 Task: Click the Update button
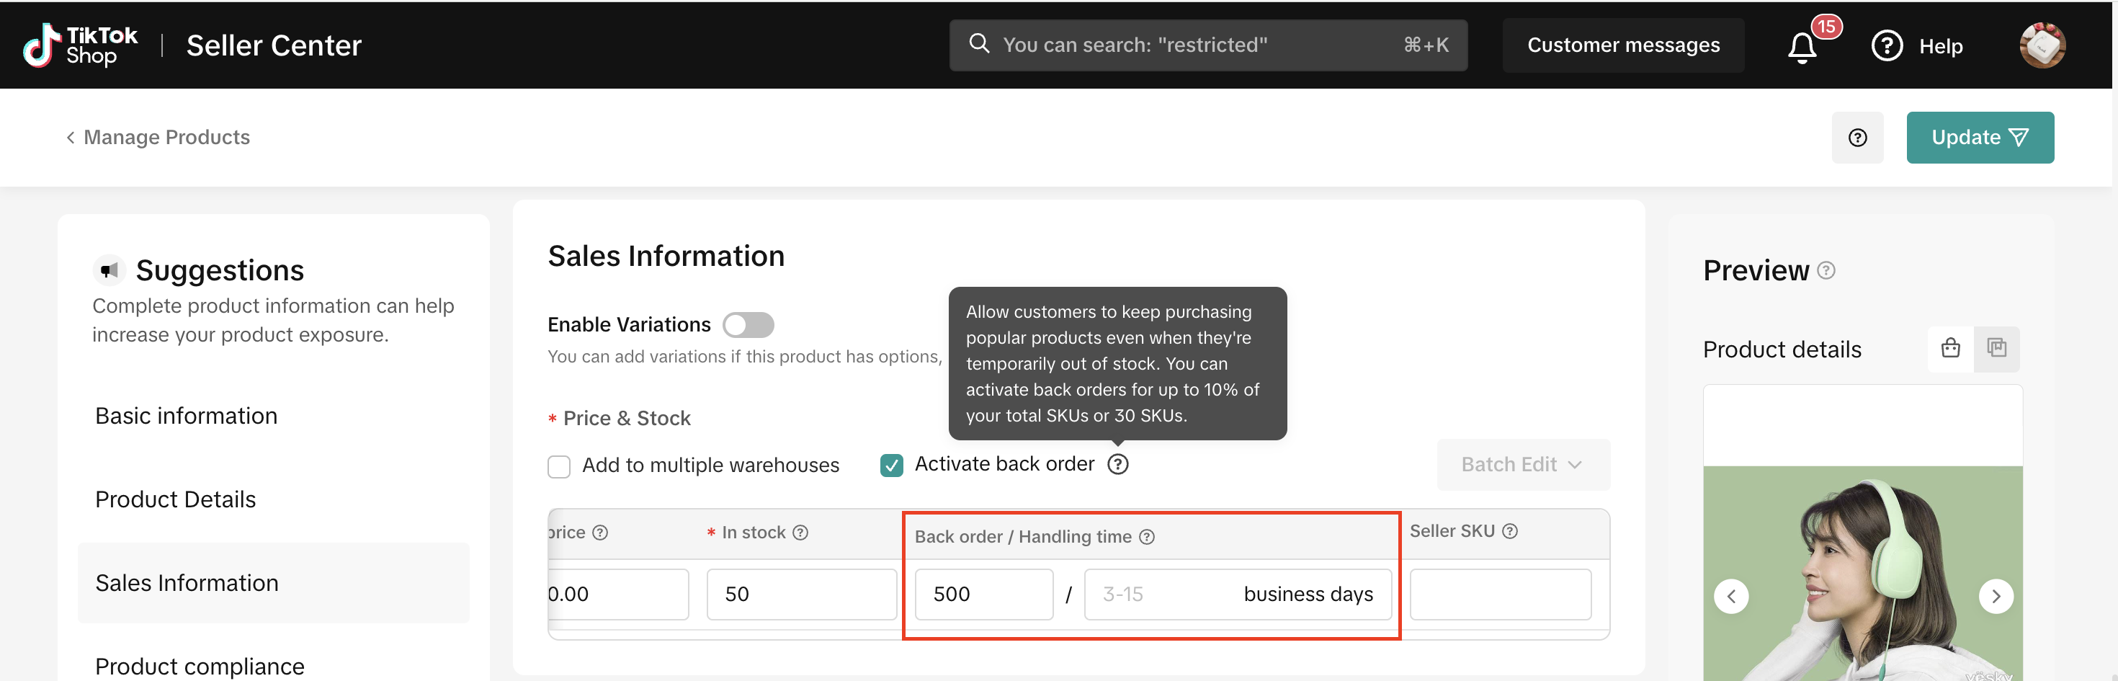(x=1979, y=138)
